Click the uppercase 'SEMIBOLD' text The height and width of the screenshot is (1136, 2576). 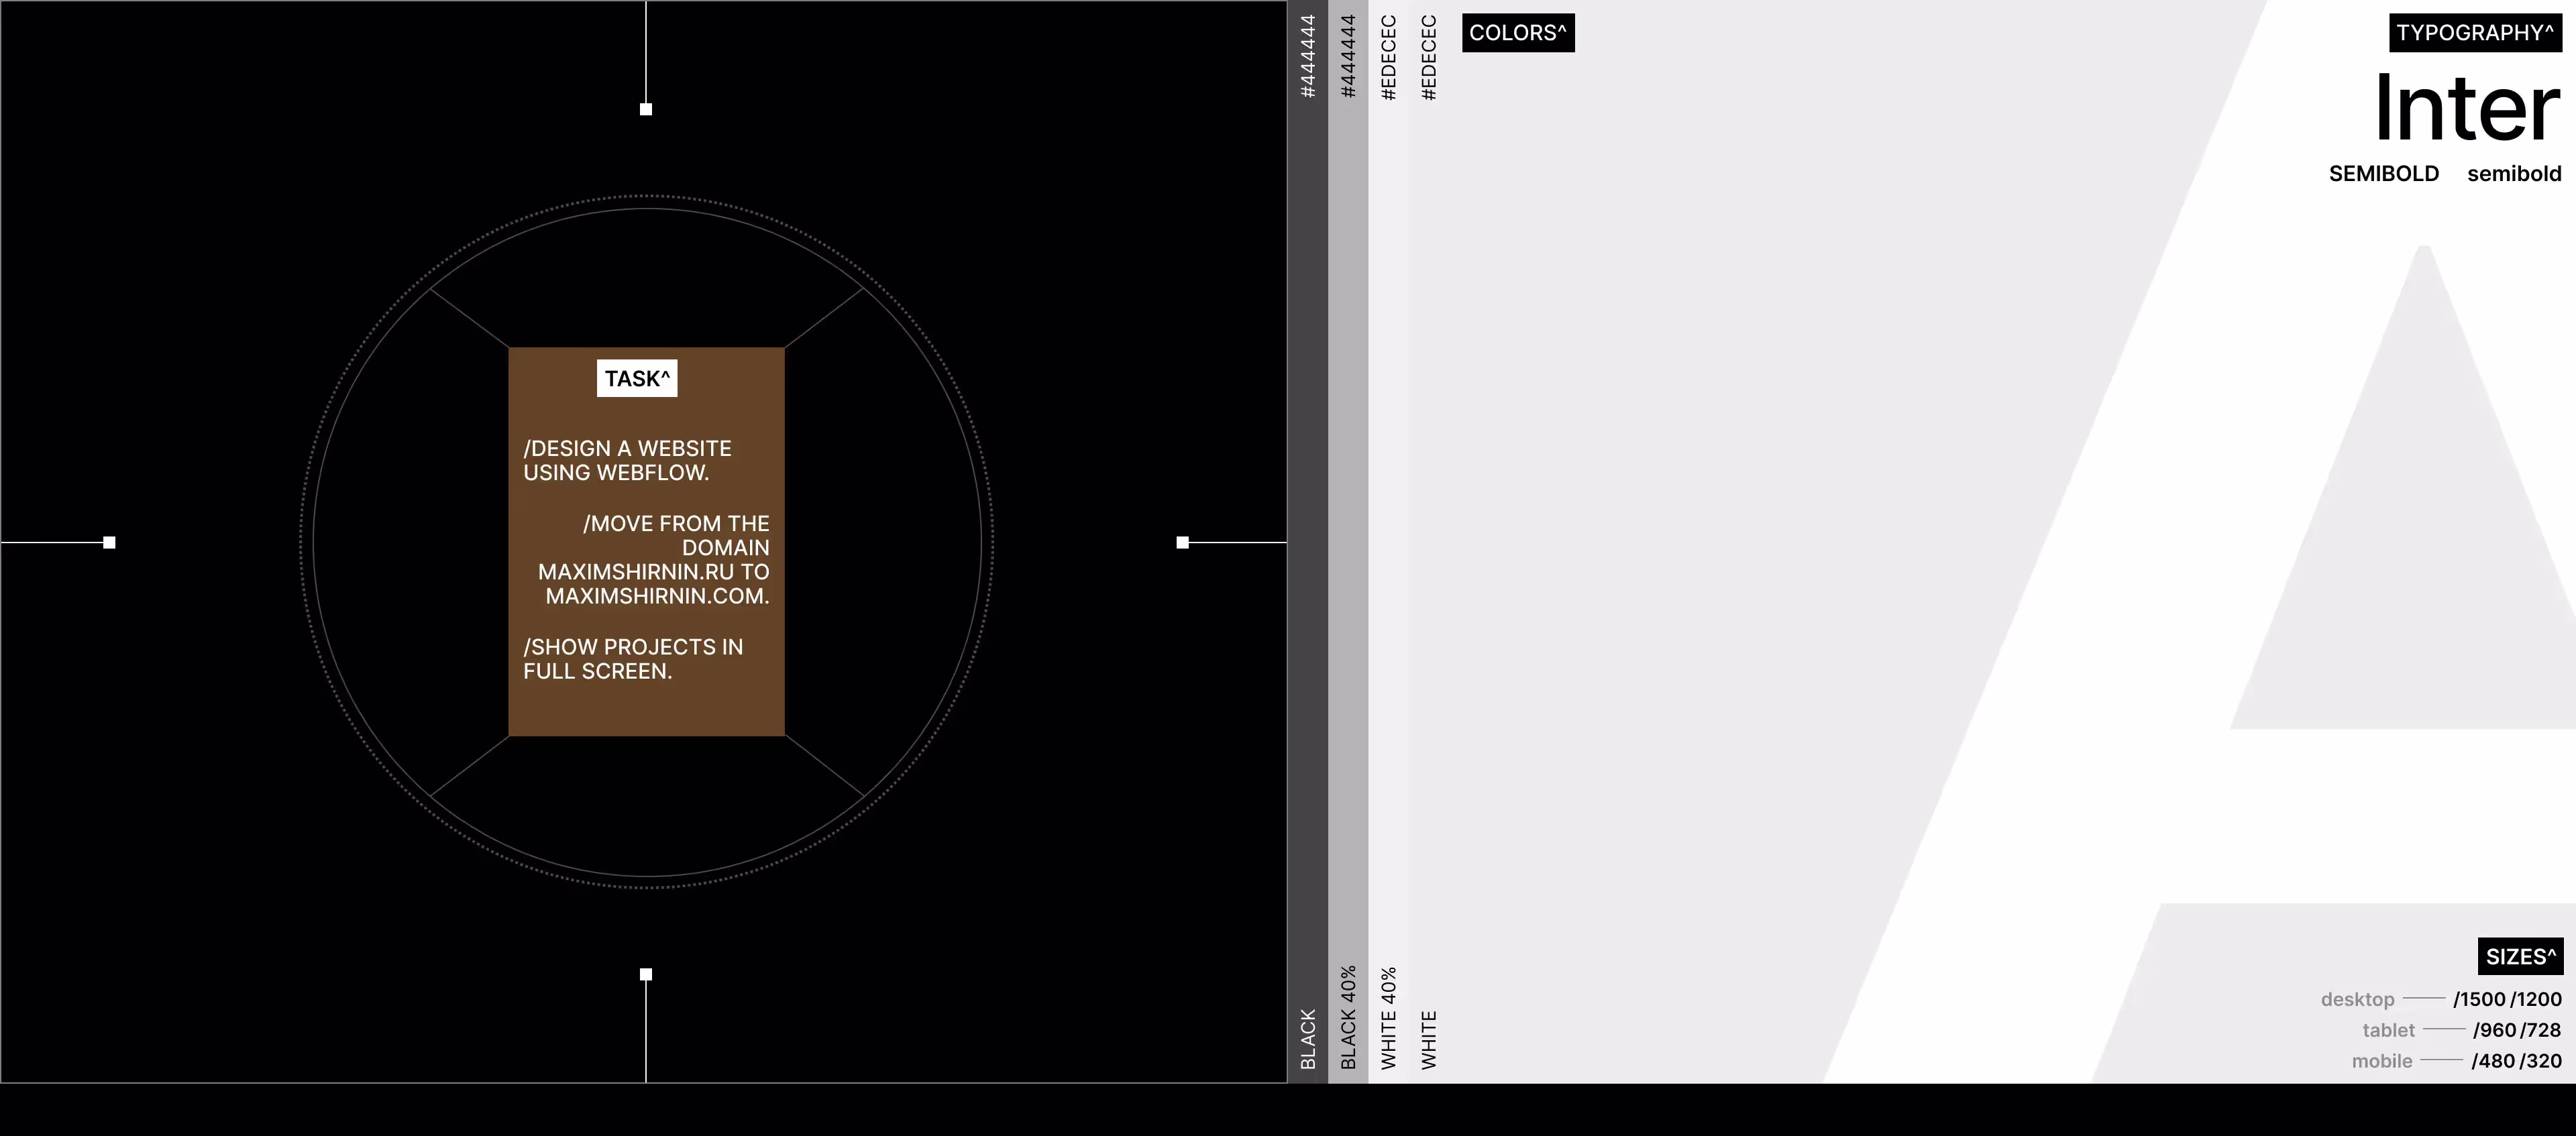click(x=2384, y=174)
